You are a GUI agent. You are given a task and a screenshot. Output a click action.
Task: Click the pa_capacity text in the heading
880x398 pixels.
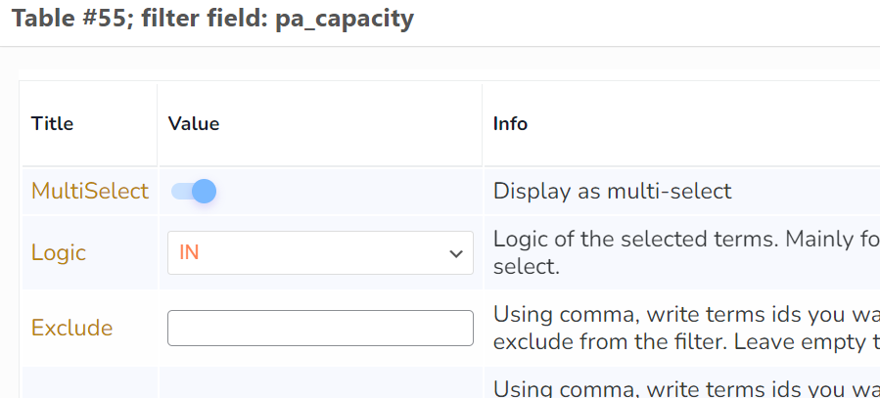coord(345,19)
